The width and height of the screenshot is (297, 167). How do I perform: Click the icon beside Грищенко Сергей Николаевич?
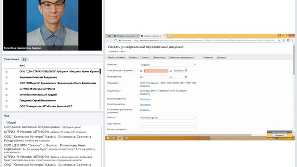6,101
